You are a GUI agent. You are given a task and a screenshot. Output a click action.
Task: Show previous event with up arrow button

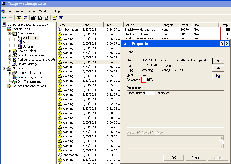218,61
